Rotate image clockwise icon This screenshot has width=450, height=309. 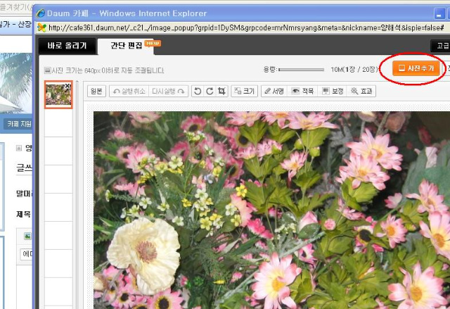point(210,92)
